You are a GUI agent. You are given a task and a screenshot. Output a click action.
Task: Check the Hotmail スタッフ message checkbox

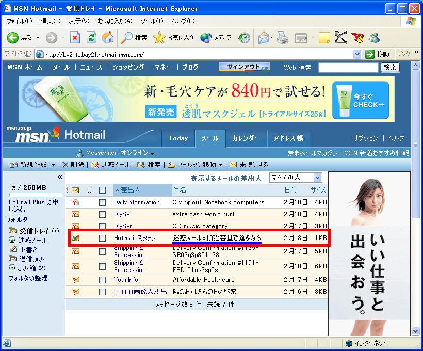102,238
